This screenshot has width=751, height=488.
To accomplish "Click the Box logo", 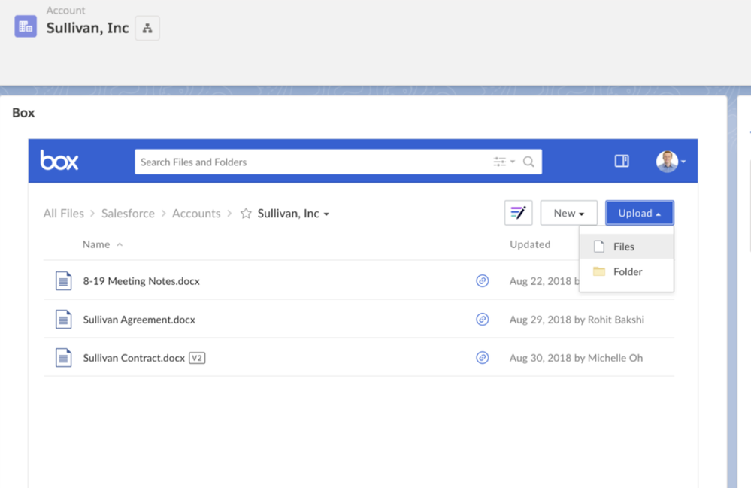I will pyautogui.click(x=59, y=161).
